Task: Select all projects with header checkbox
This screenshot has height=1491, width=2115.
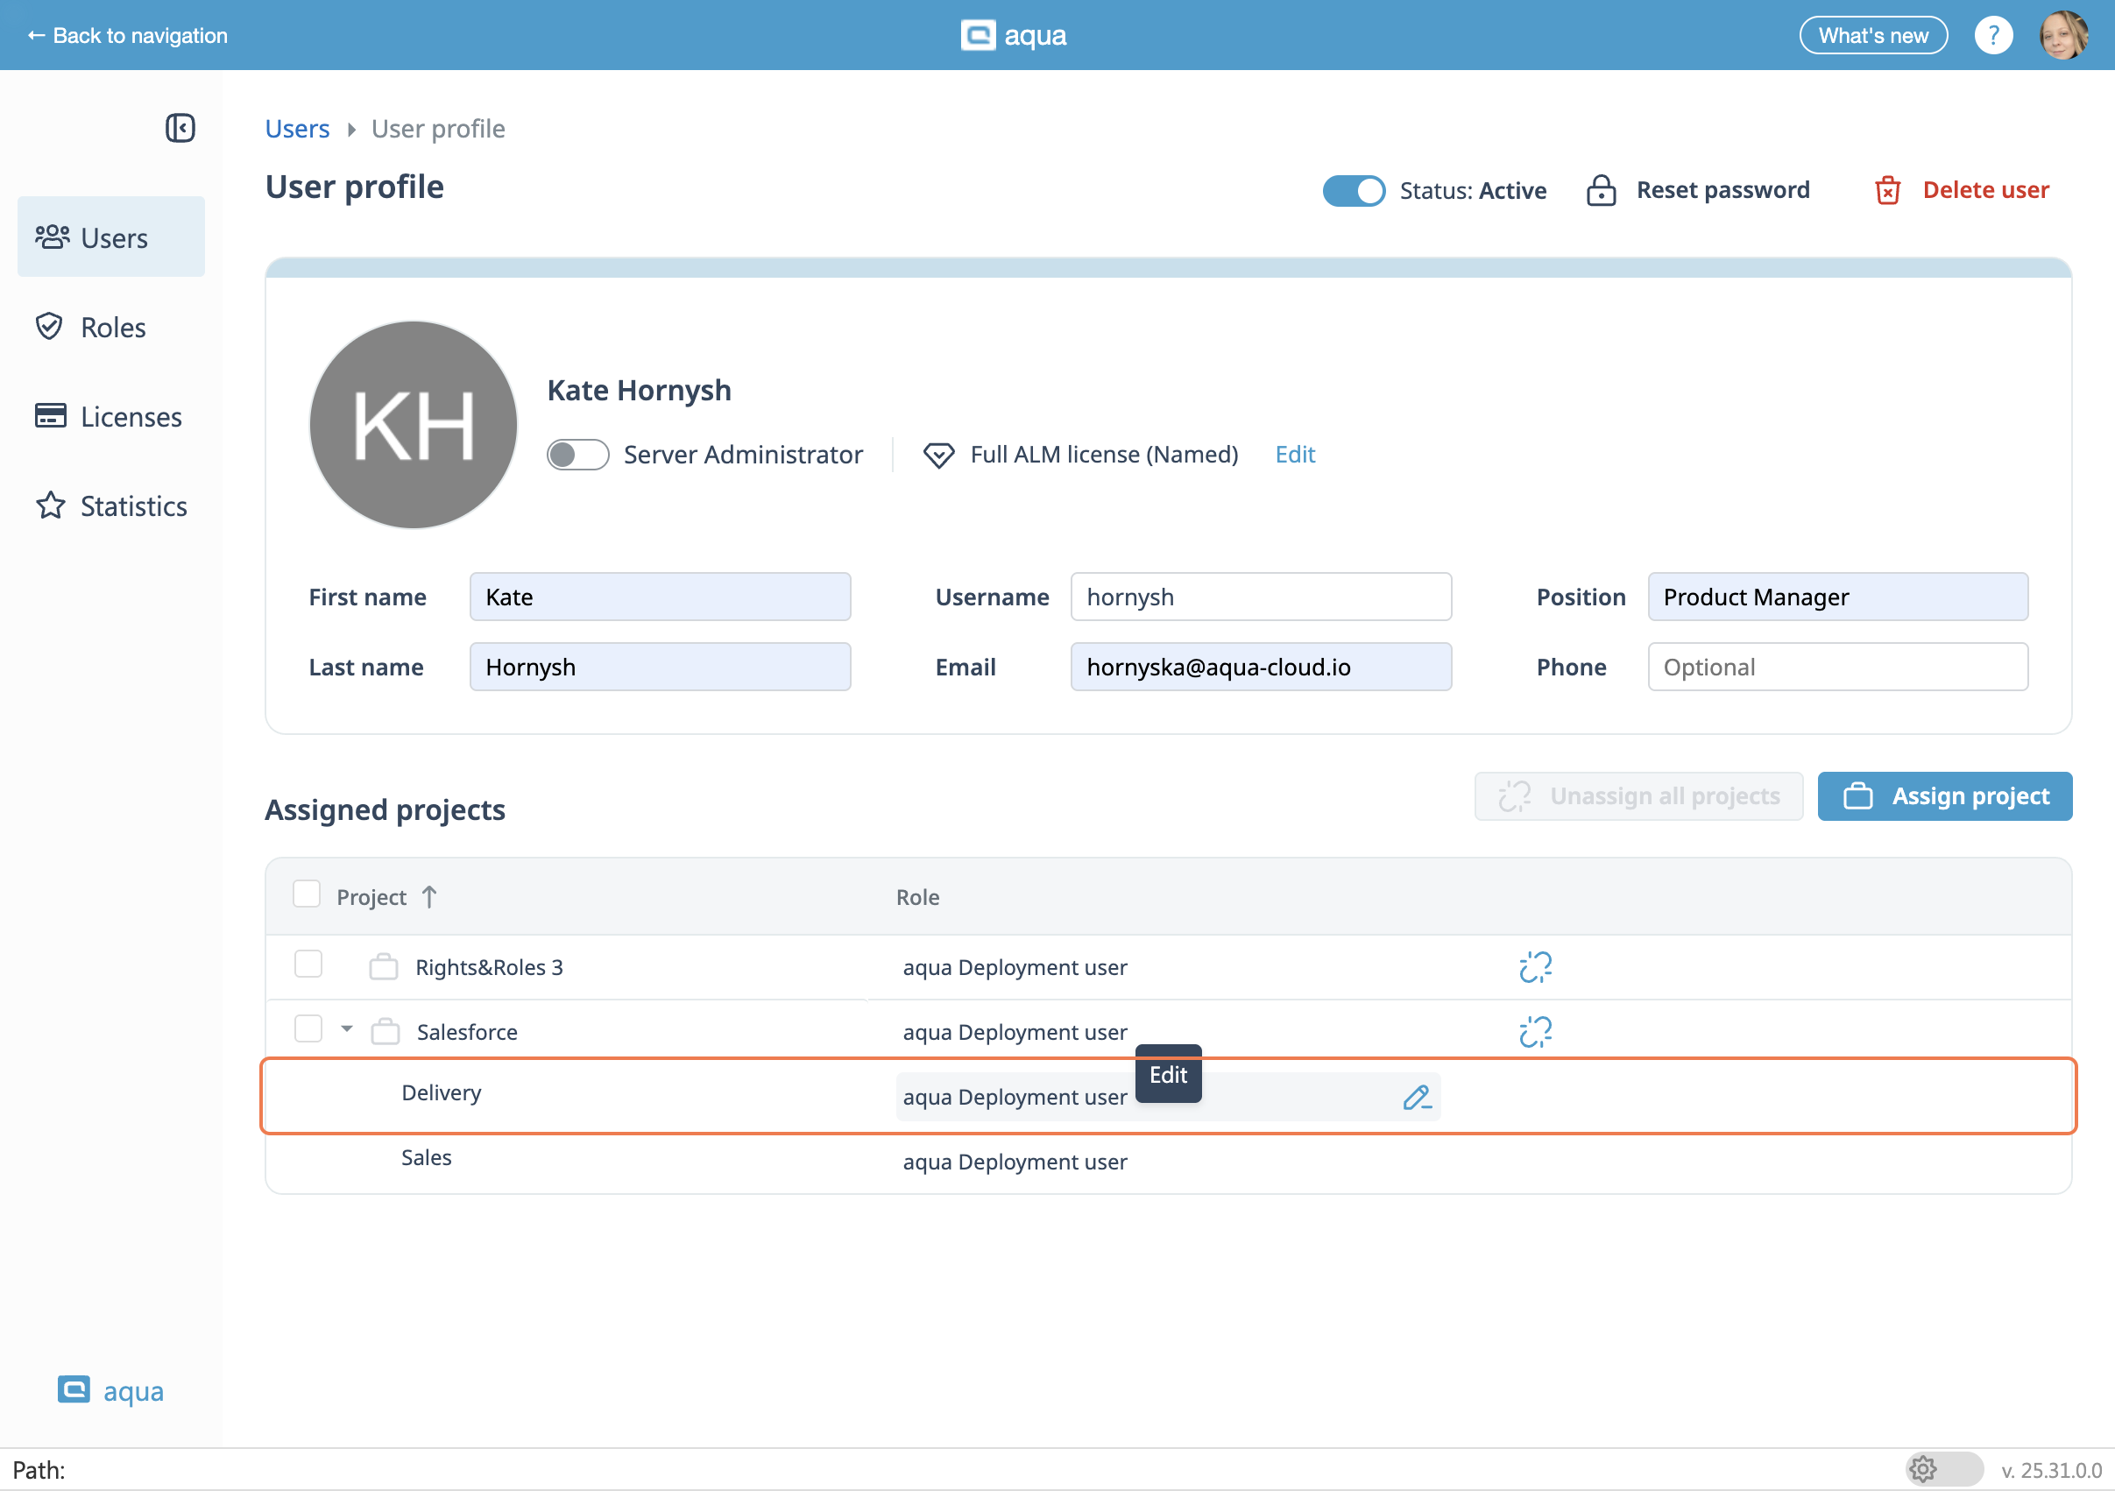Action: click(x=307, y=894)
